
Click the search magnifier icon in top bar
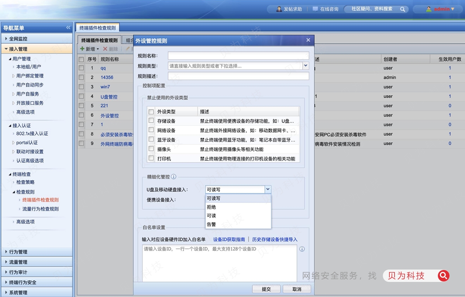pos(403,9)
